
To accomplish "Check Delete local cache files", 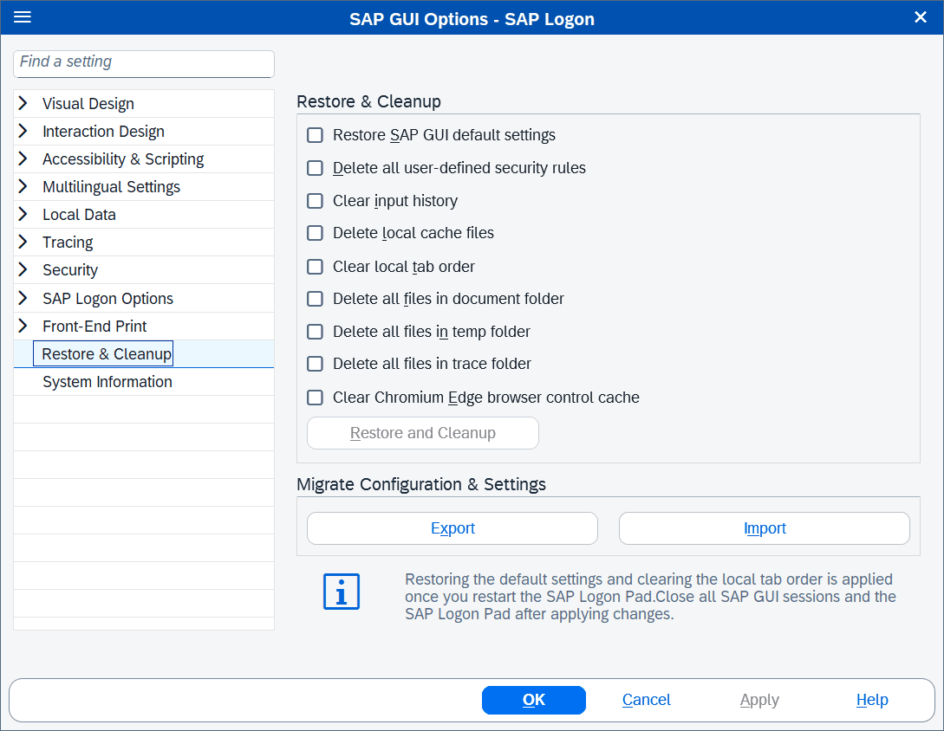I will pyautogui.click(x=315, y=233).
